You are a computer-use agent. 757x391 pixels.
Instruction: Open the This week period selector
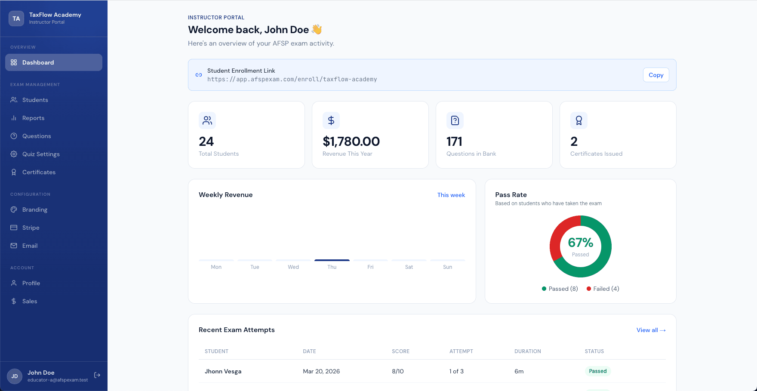[451, 195]
